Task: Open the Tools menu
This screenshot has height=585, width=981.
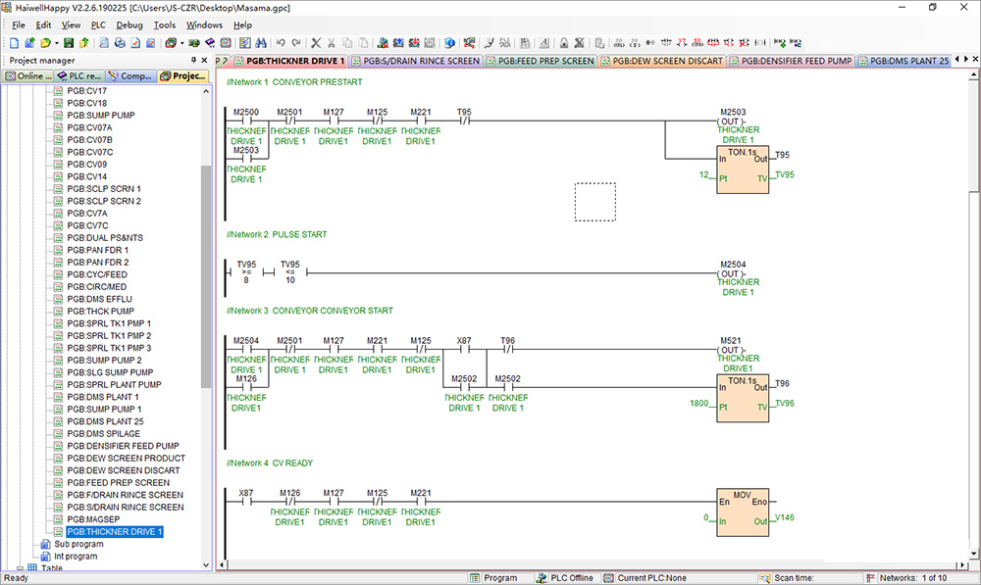Action: point(165,25)
